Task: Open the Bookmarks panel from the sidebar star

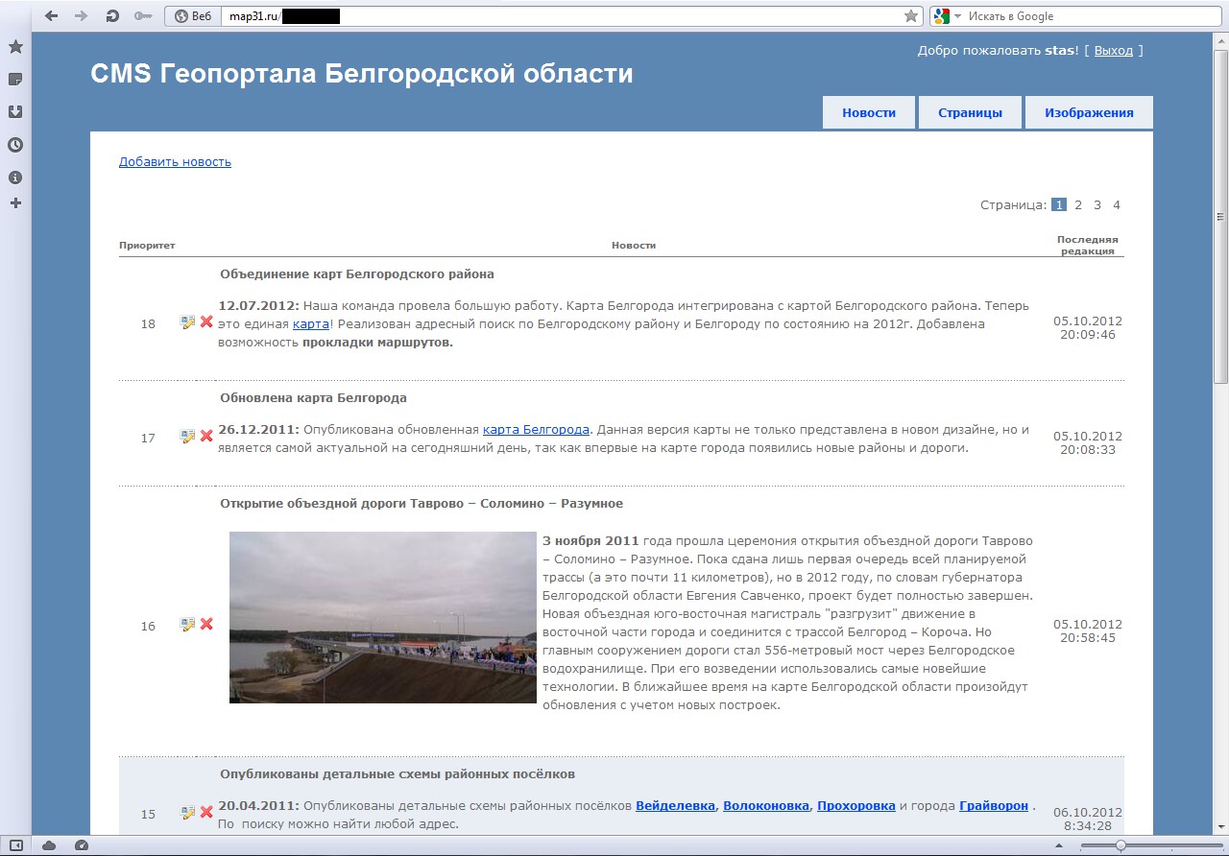Action: [x=15, y=46]
